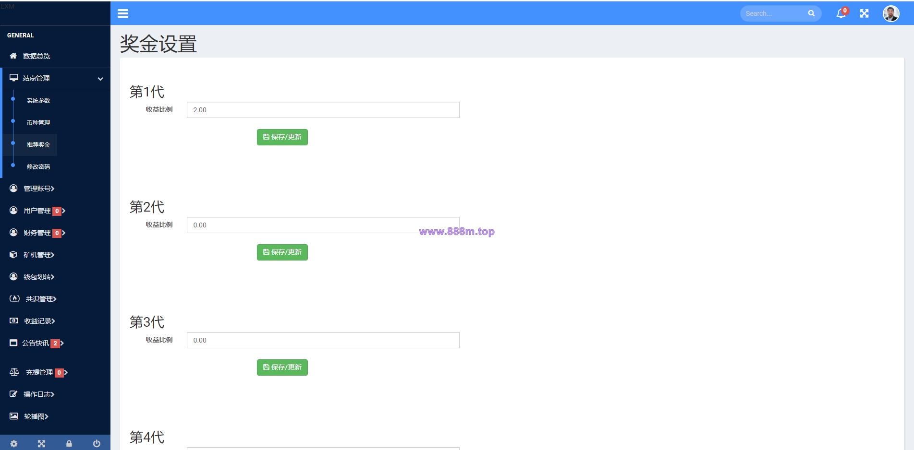Click the lock icon in sidebar footer
This screenshot has width=914, height=450.
(69, 444)
